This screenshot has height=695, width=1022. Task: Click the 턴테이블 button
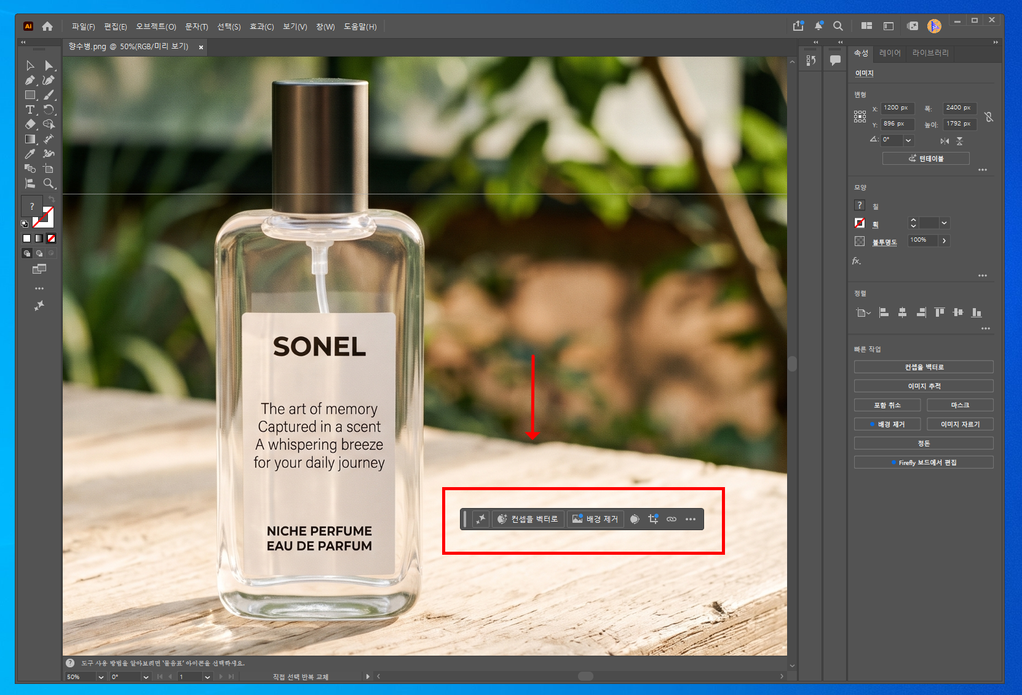(x=925, y=159)
